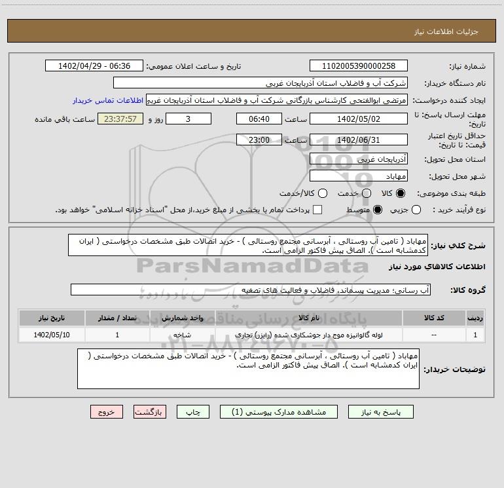Click the delivery city field مهاباد

click(359, 176)
